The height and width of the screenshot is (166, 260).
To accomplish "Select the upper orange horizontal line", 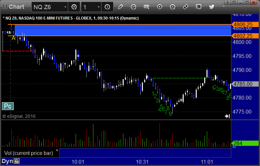I will pos(119,24).
